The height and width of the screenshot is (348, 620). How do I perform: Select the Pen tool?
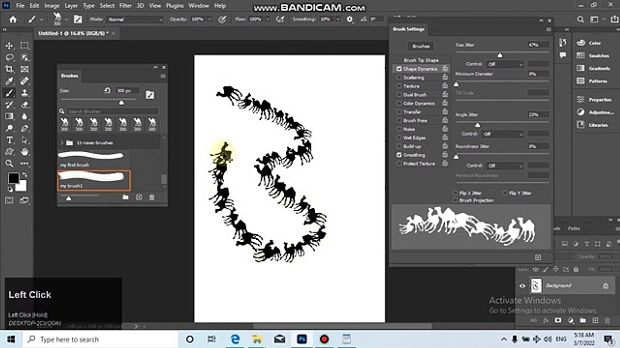[24, 129]
